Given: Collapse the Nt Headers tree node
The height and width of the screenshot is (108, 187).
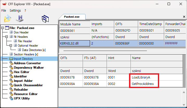Looking at the screenshot, I should pos(7,37).
